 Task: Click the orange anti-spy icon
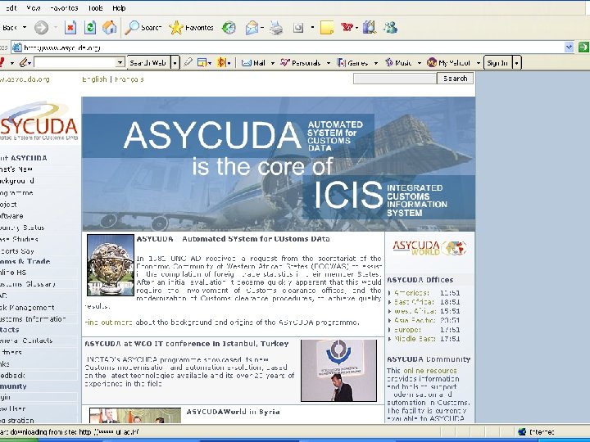(221, 62)
